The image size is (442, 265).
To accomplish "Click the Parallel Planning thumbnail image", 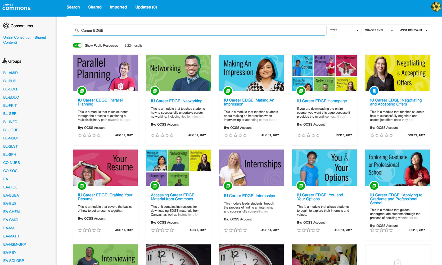I will [105, 73].
